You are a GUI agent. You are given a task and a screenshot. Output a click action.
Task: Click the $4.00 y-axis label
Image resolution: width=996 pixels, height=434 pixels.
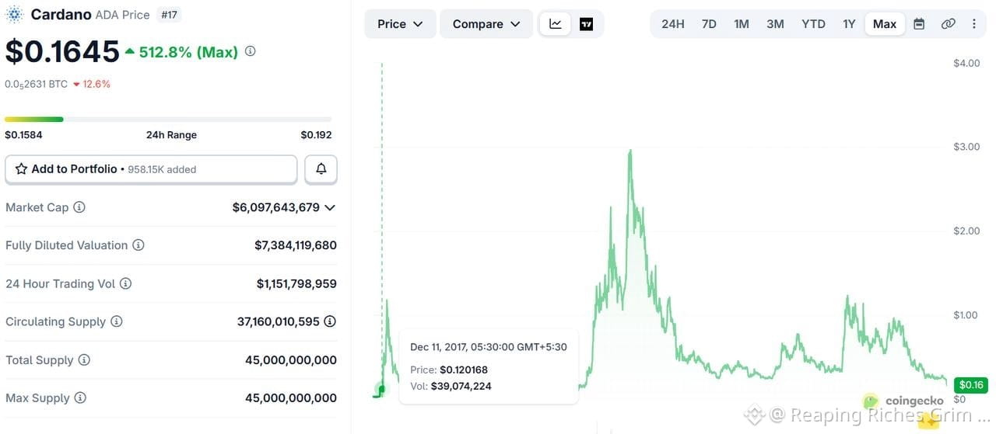point(966,63)
